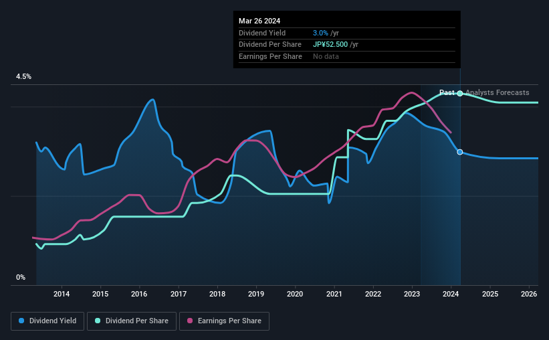The width and height of the screenshot is (549, 340).
Task: Select the 2014 label on the timeline axis
Action: point(62,294)
